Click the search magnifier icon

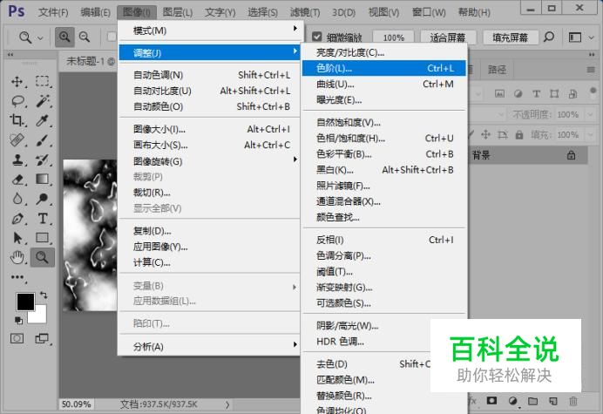pyautogui.click(x=549, y=37)
